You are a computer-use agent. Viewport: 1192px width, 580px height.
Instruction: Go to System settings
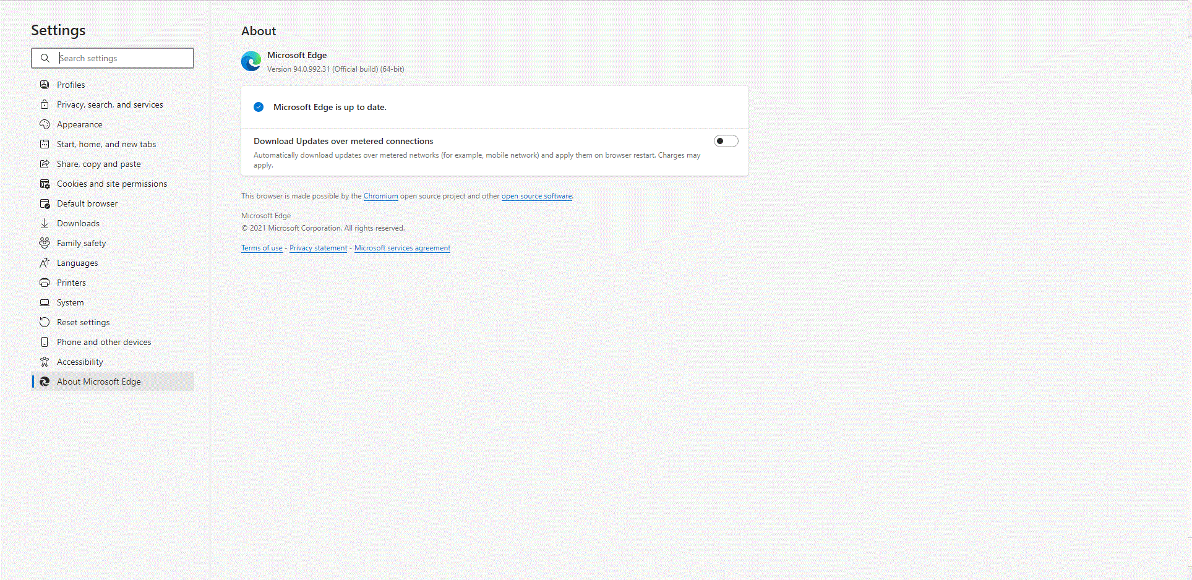[113, 302]
